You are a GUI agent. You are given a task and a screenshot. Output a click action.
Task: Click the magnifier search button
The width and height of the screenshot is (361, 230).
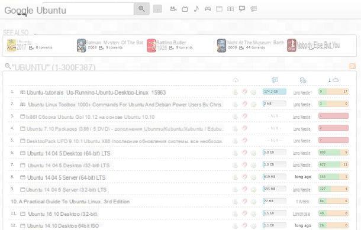pos(141,9)
